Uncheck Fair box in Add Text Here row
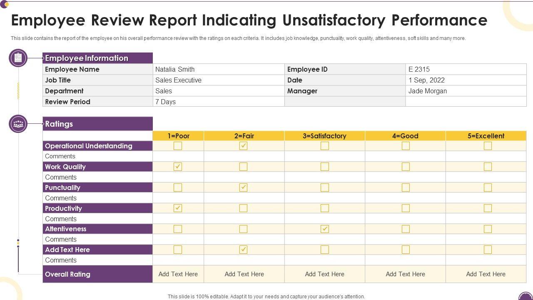The height and width of the screenshot is (300, 533). point(244,250)
